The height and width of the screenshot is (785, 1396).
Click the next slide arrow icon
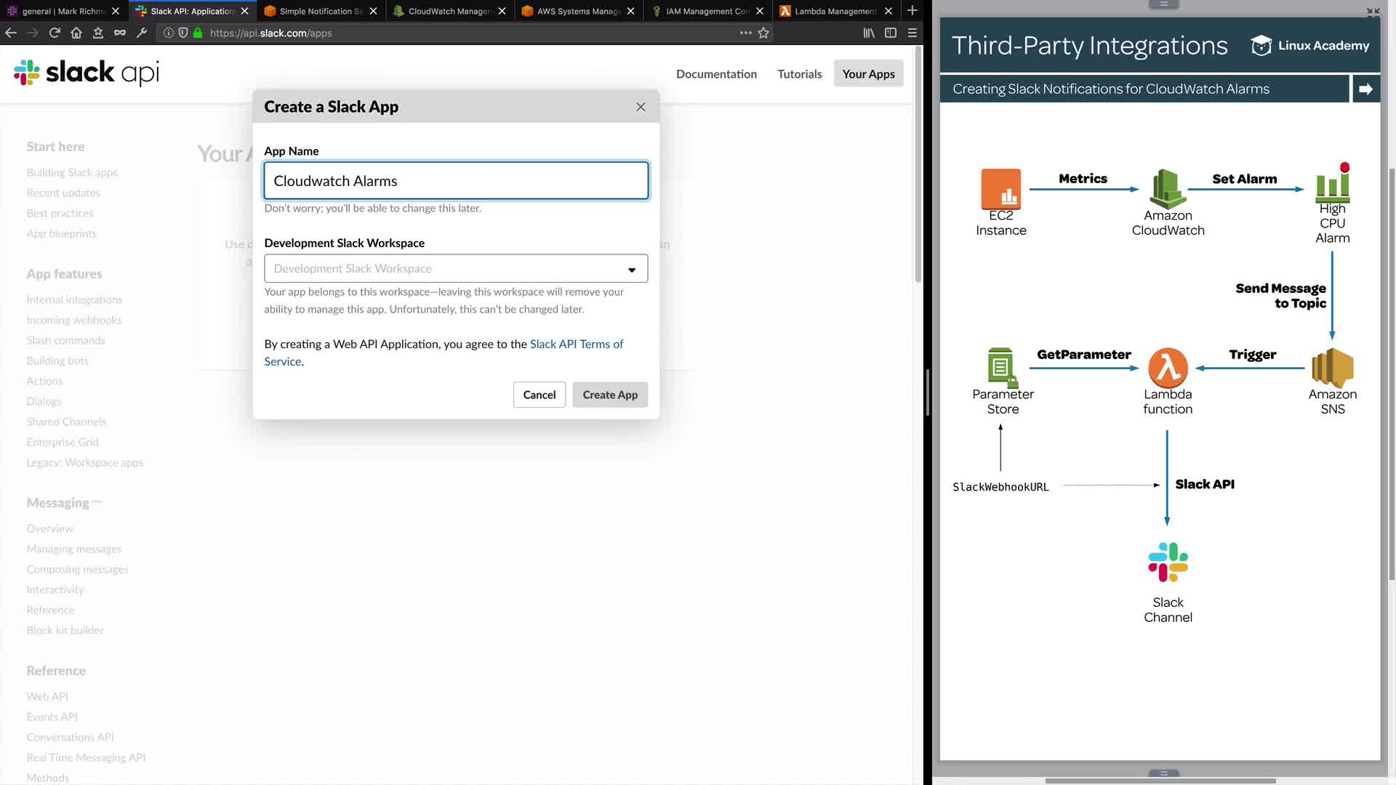pos(1365,89)
